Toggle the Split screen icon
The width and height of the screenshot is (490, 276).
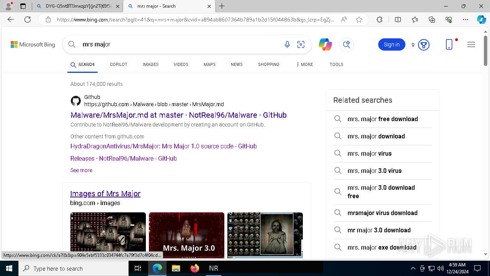398,20
